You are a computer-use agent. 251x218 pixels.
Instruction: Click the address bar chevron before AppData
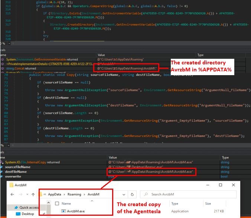tap(45, 194)
